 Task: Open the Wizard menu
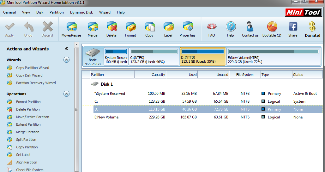(x=105, y=12)
